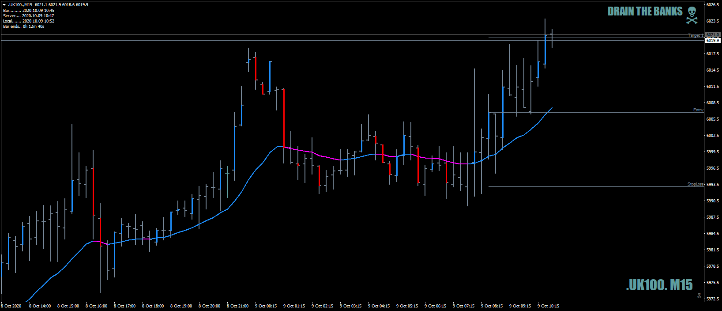722x311 pixels.
Task: Select the 'Target 1' line label
Action: [696, 35]
